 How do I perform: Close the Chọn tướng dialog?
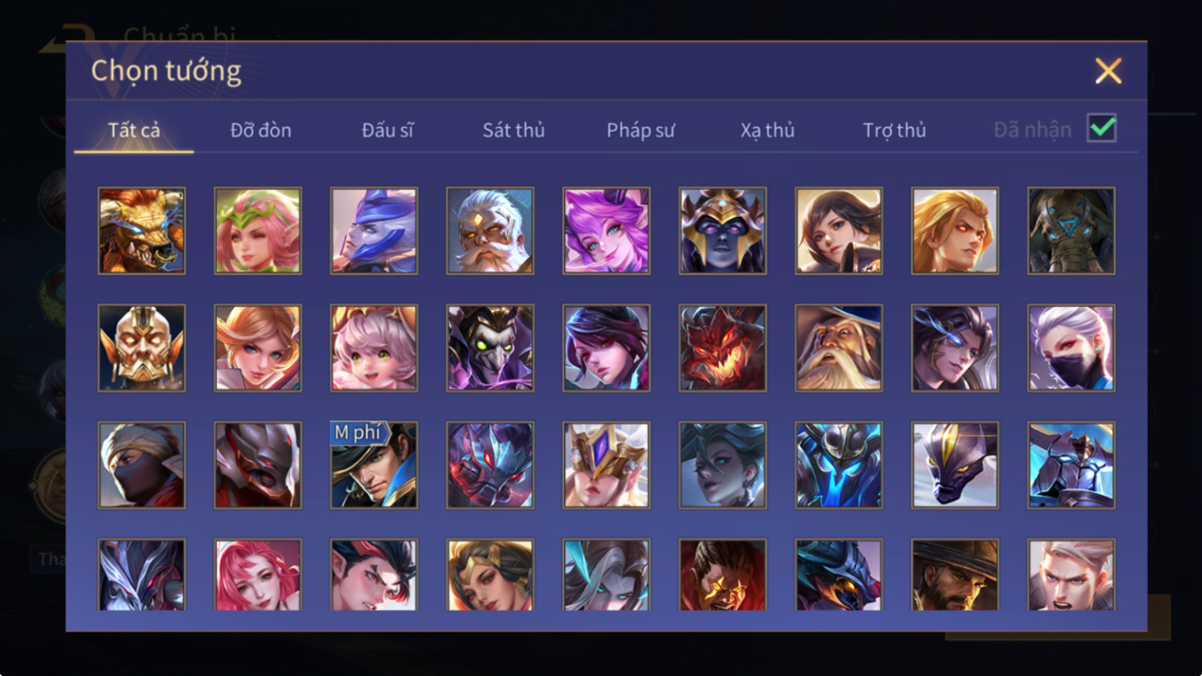click(1108, 71)
